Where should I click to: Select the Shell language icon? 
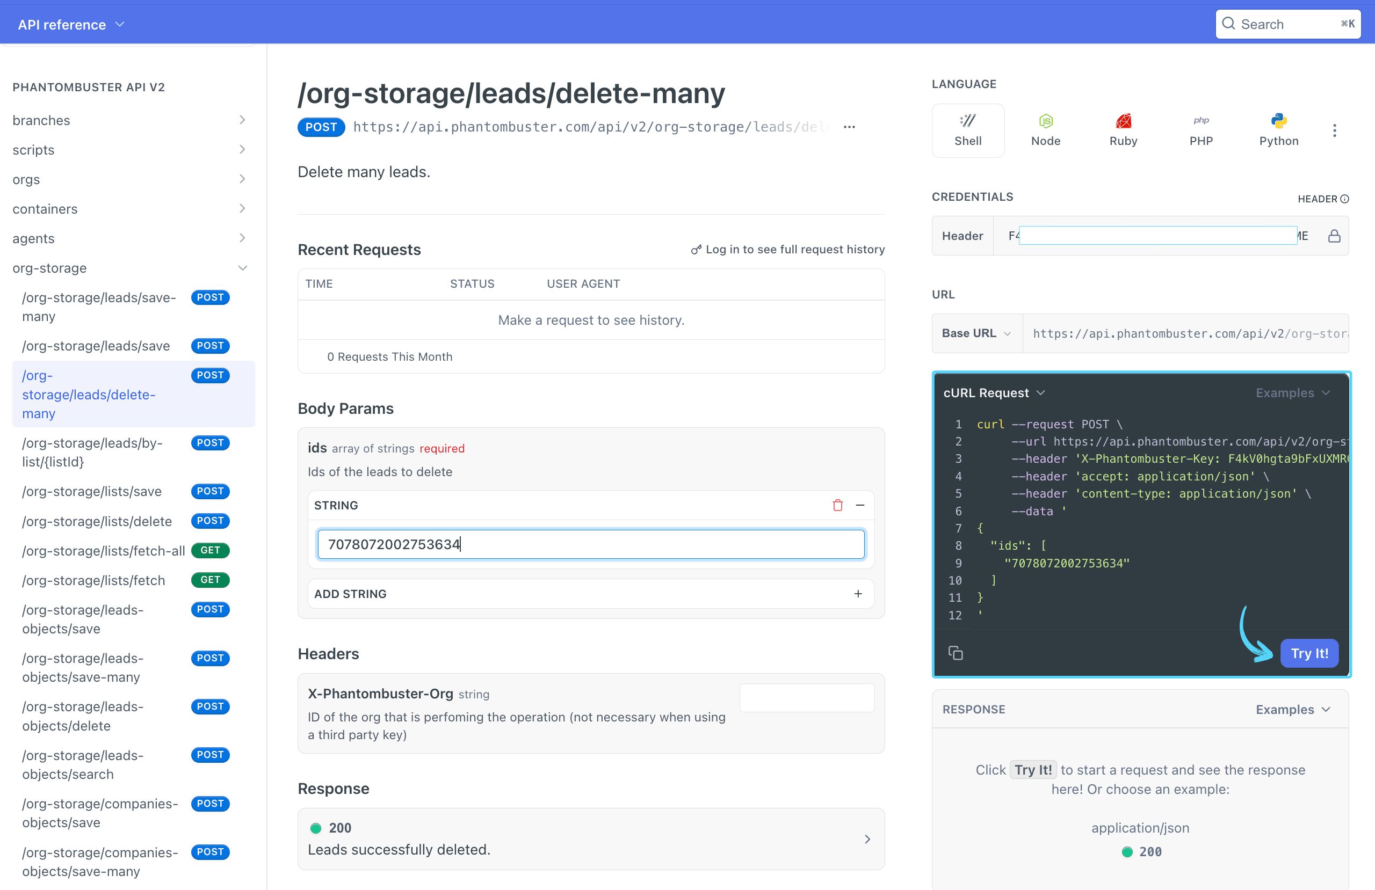pyautogui.click(x=968, y=130)
